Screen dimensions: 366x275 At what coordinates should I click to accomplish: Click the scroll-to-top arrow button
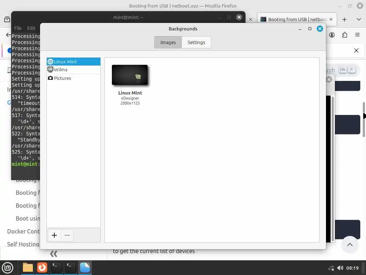pos(350,245)
